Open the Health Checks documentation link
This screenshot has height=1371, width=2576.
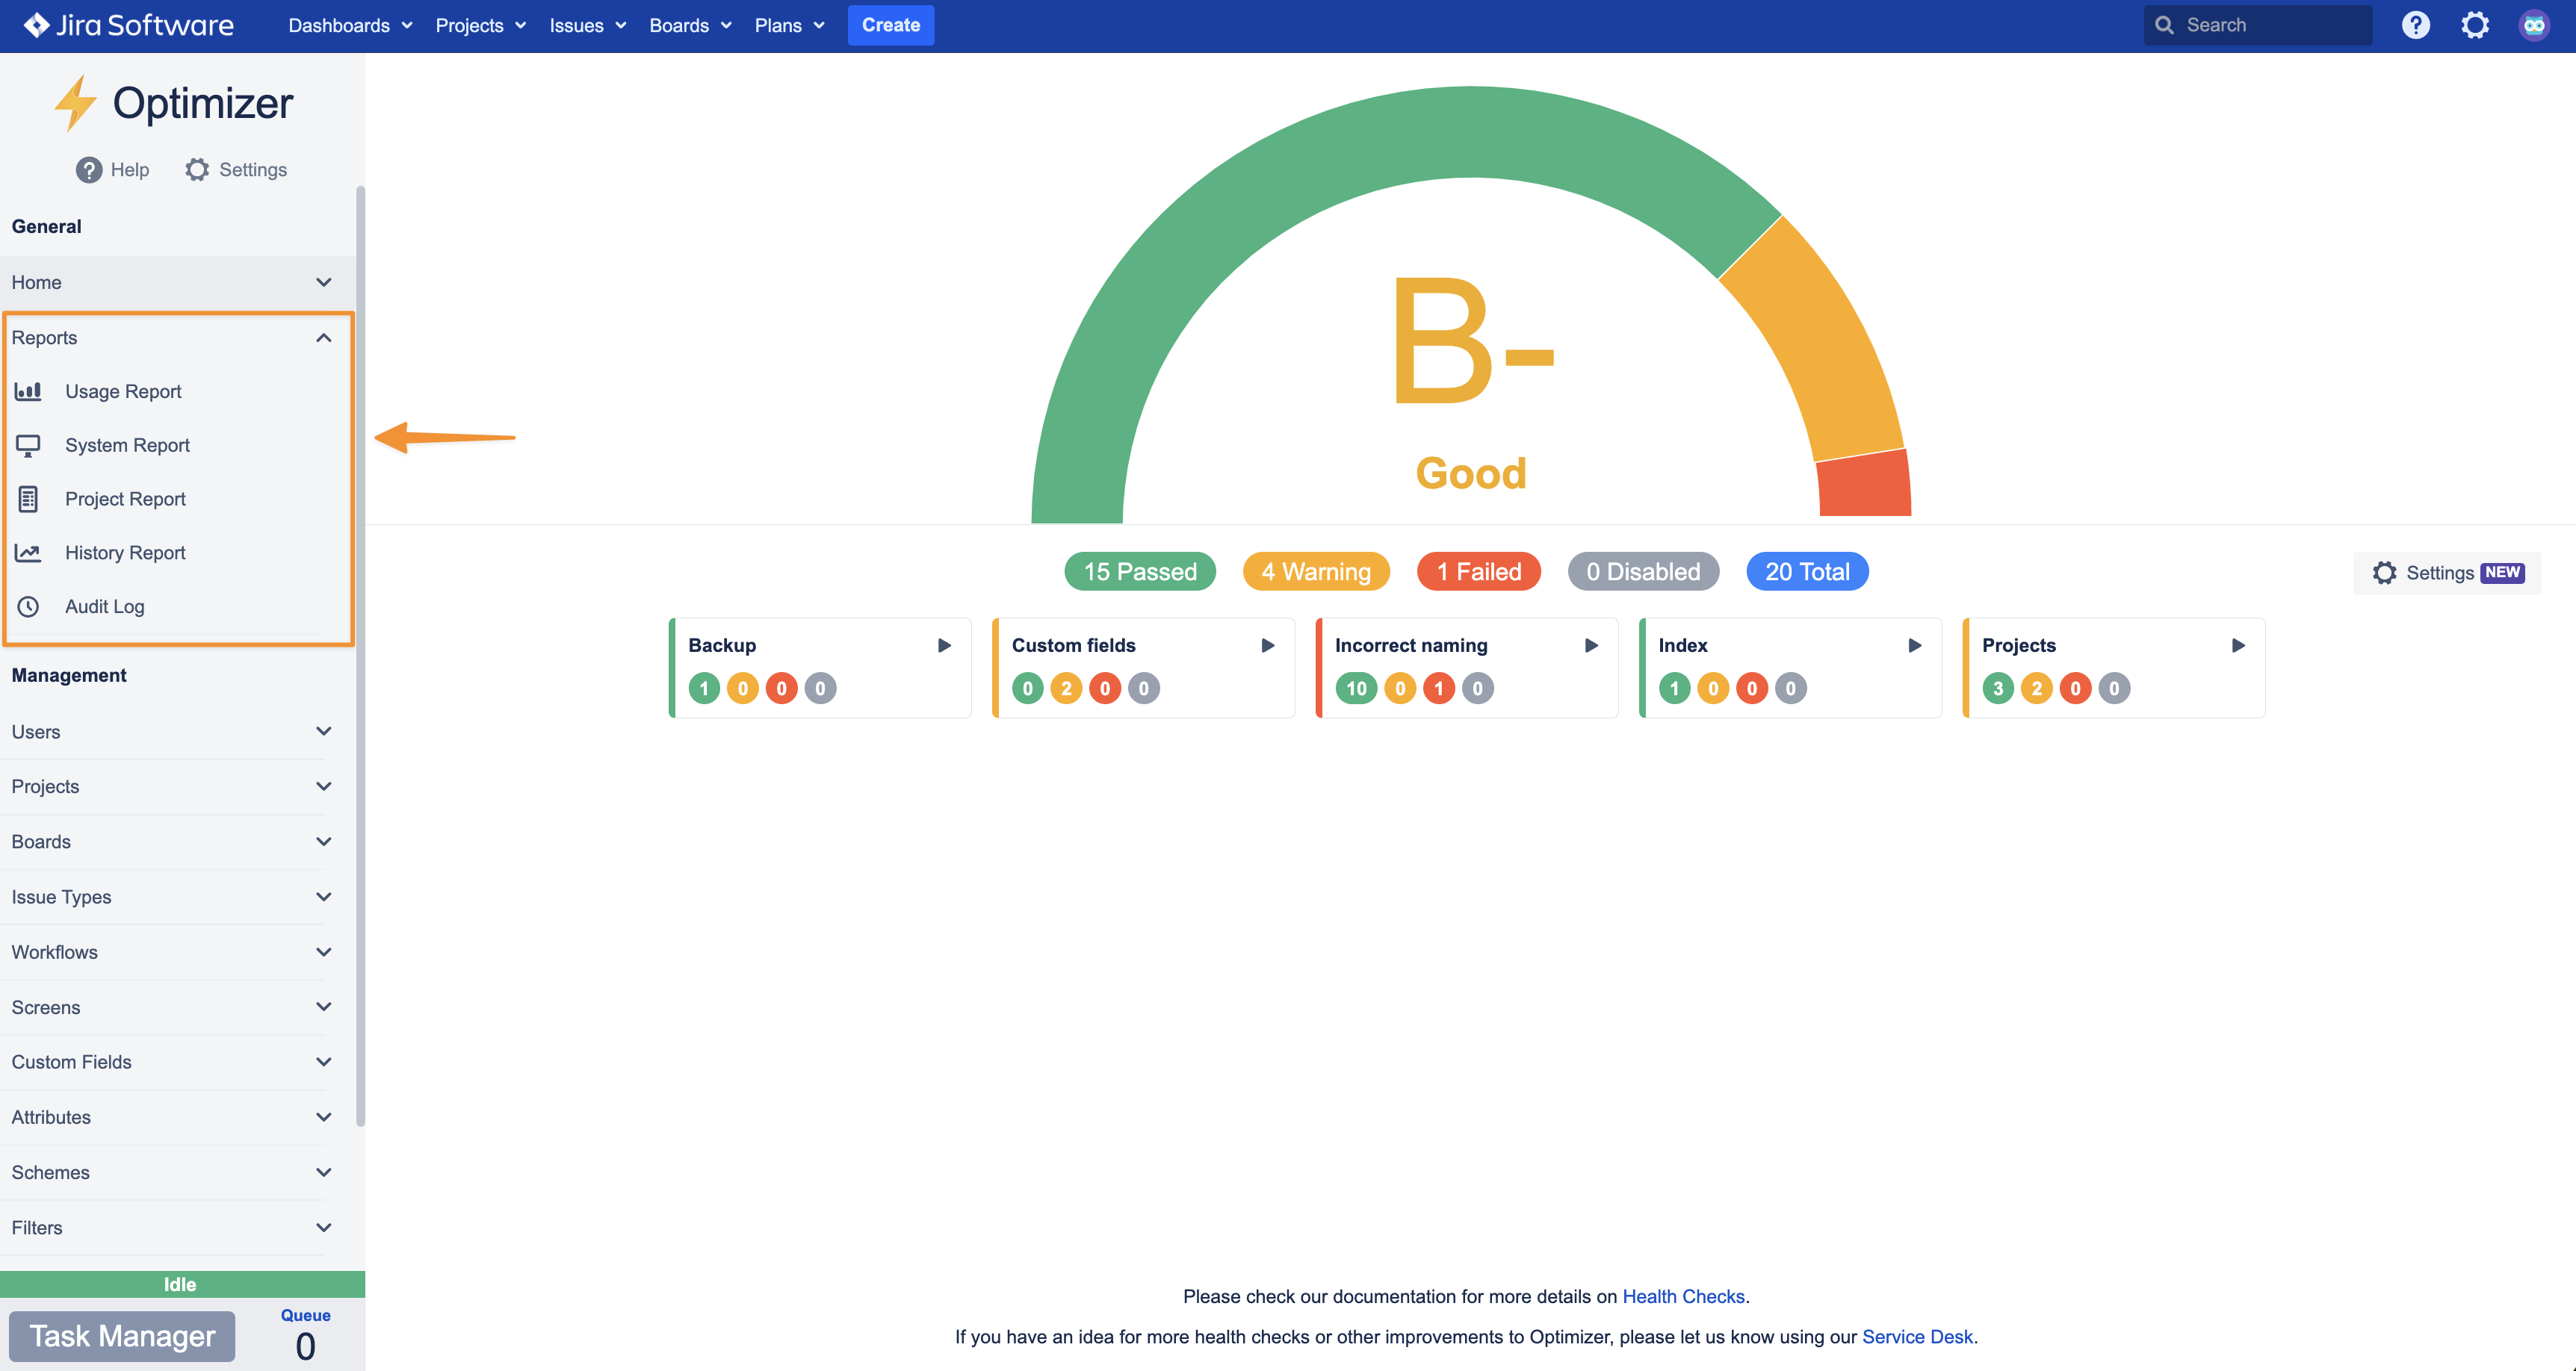(x=1683, y=1296)
